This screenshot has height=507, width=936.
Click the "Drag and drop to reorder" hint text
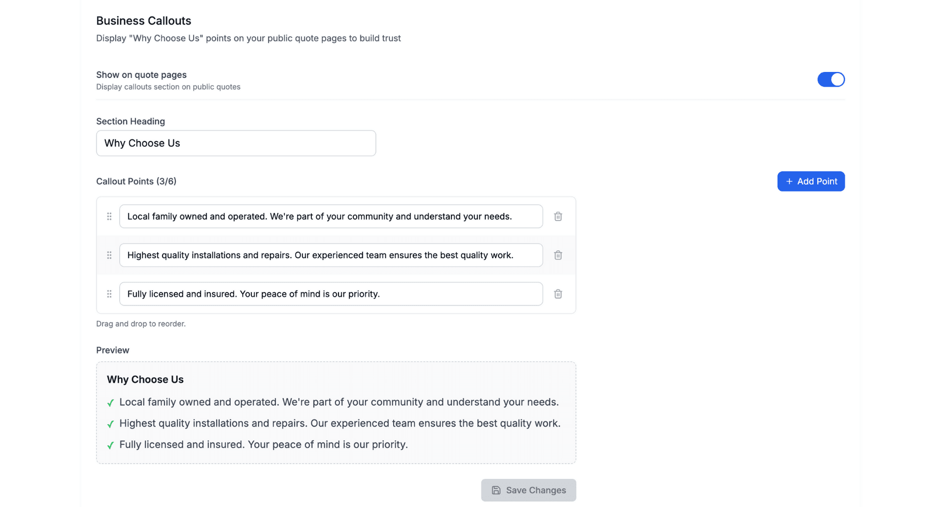(x=141, y=324)
